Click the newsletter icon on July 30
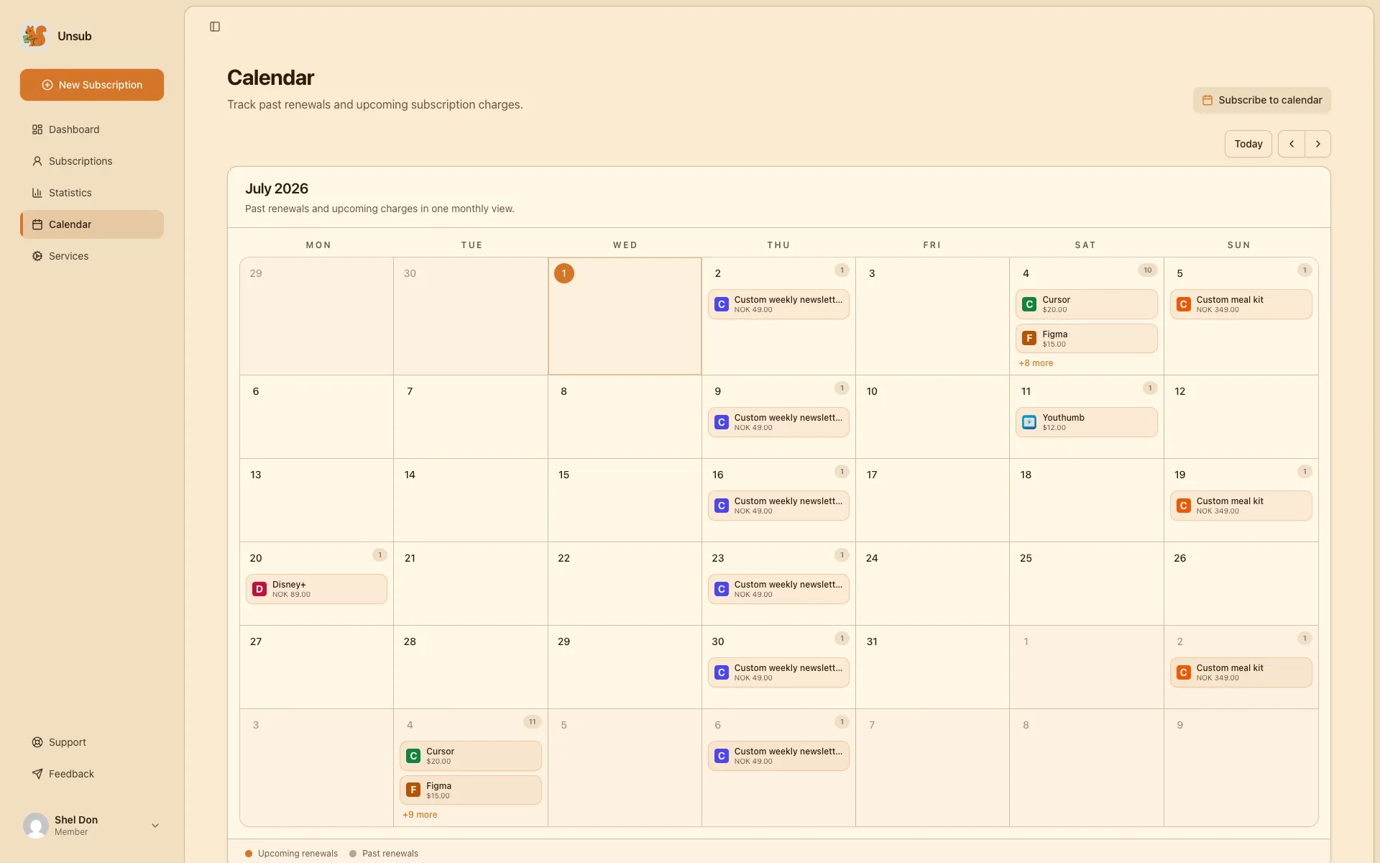This screenshot has height=863, width=1380. pyautogui.click(x=721, y=672)
